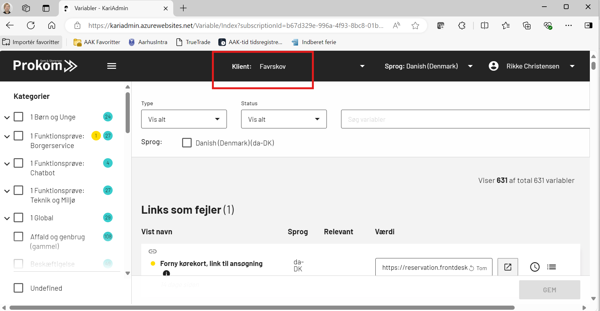Viewport: 600px width, 311px height.
Task: Click the info icon under Forny kørekort
Action: coord(166,273)
